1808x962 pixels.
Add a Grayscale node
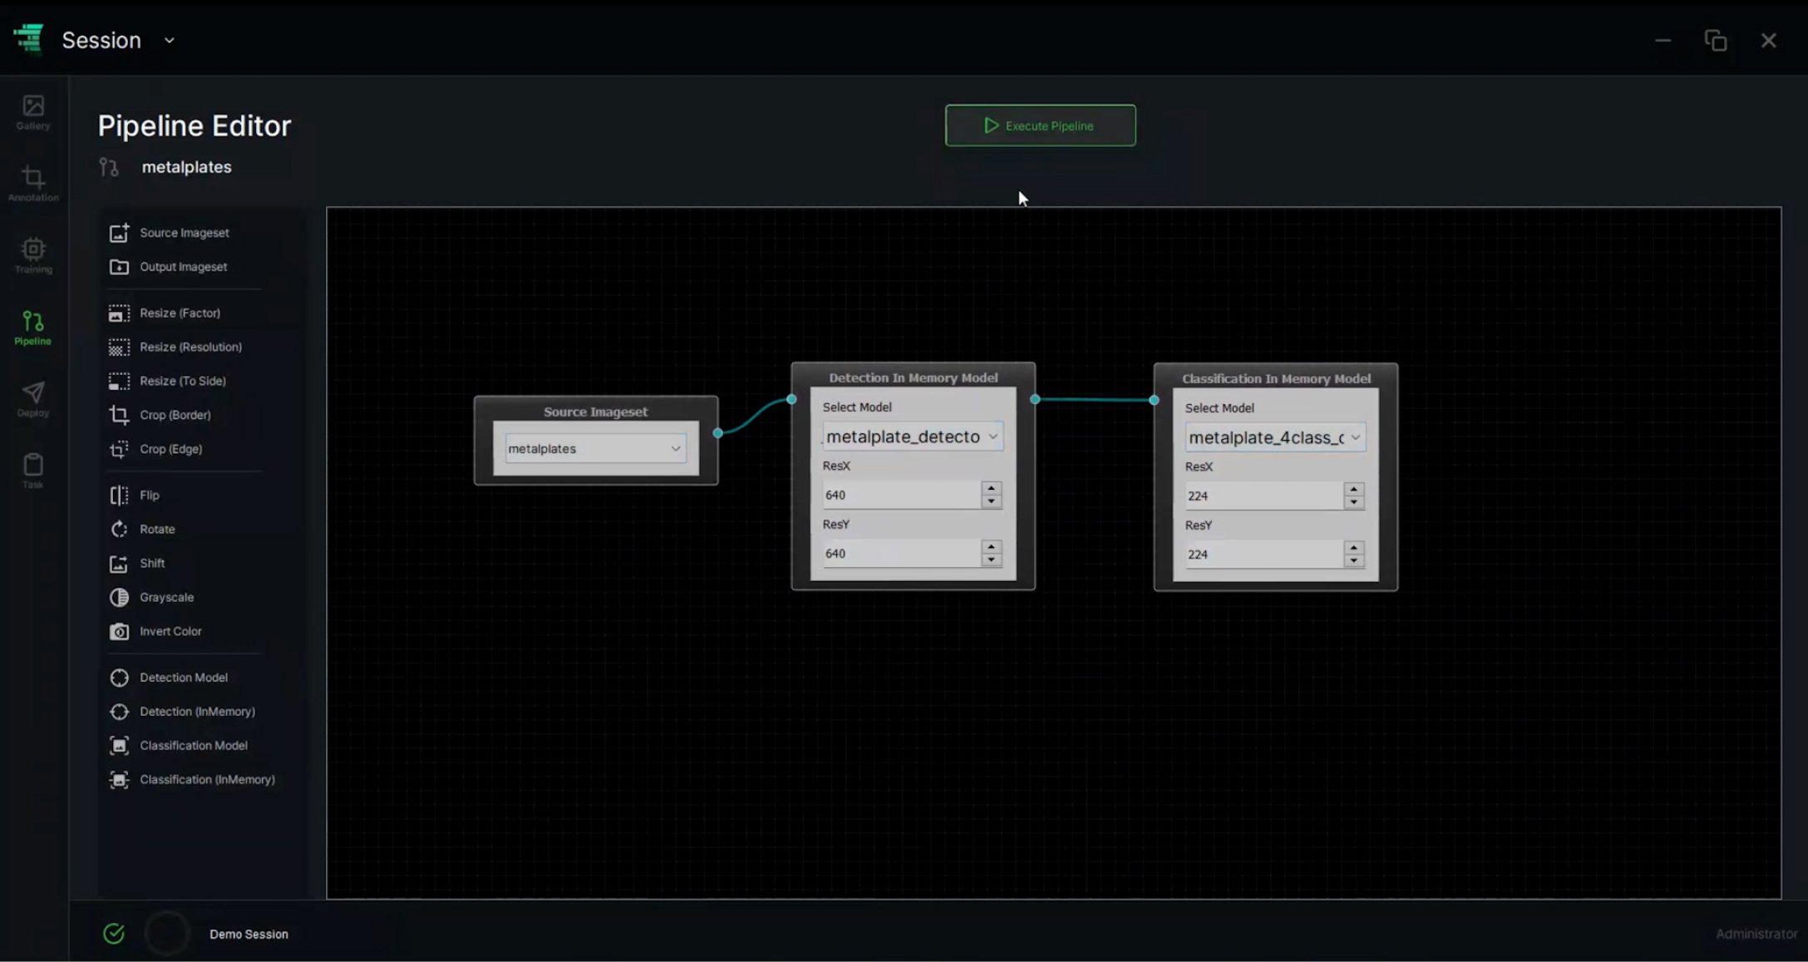tap(151, 597)
